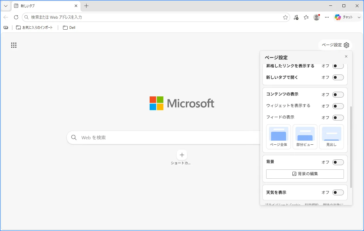Click the refresh page icon

tap(16, 17)
